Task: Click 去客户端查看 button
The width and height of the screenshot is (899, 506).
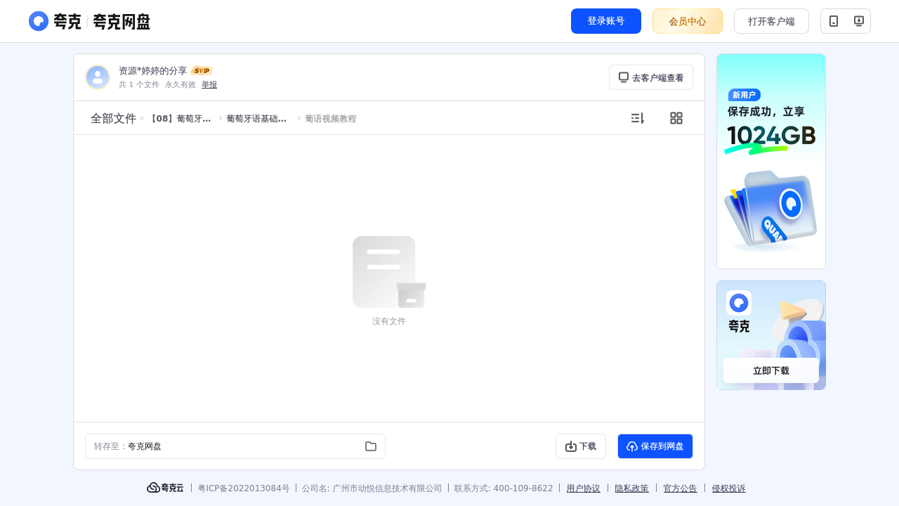Action: (x=651, y=77)
